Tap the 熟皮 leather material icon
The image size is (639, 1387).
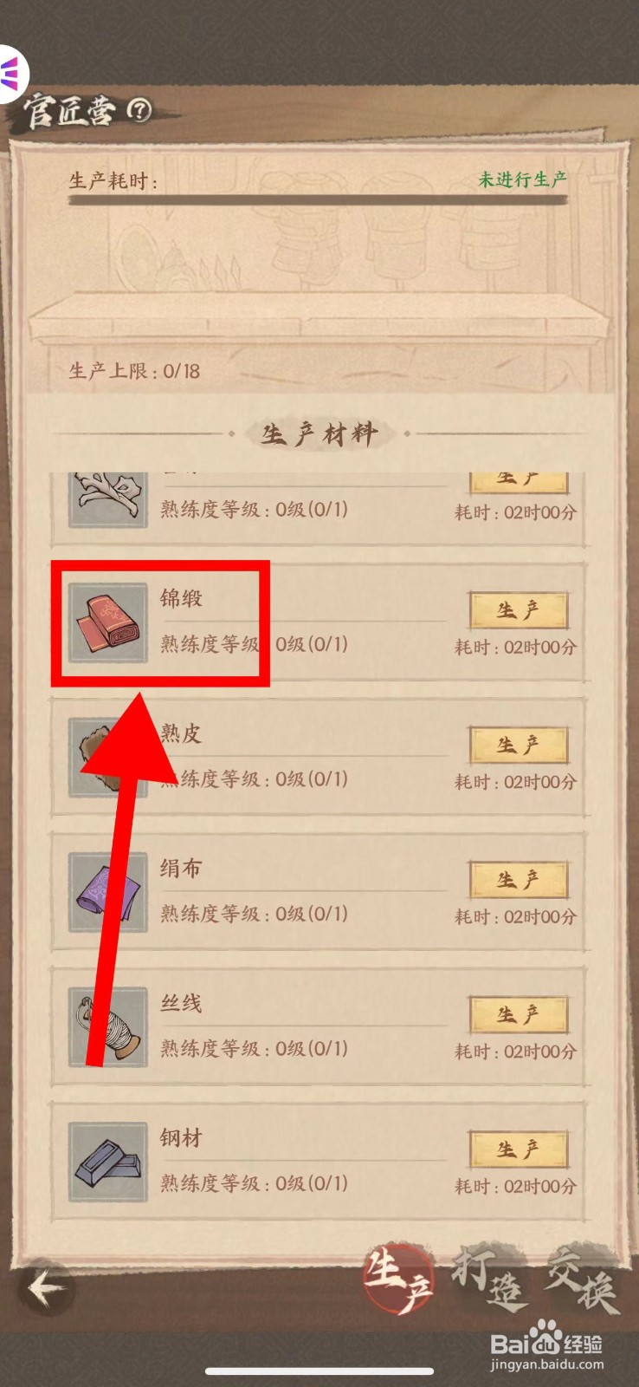pos(108,758)
